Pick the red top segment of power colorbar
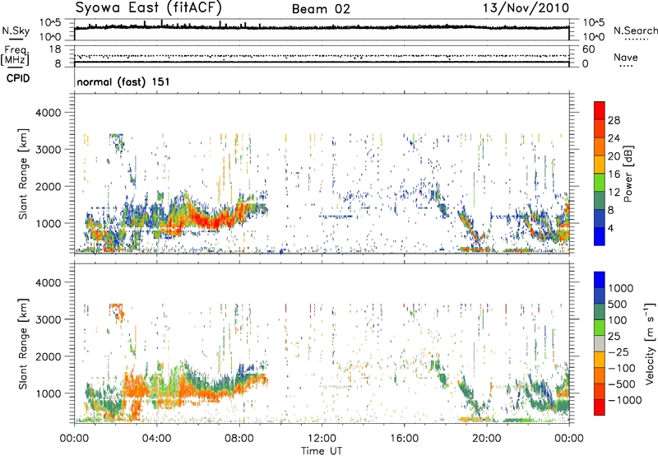 (600, 111)
